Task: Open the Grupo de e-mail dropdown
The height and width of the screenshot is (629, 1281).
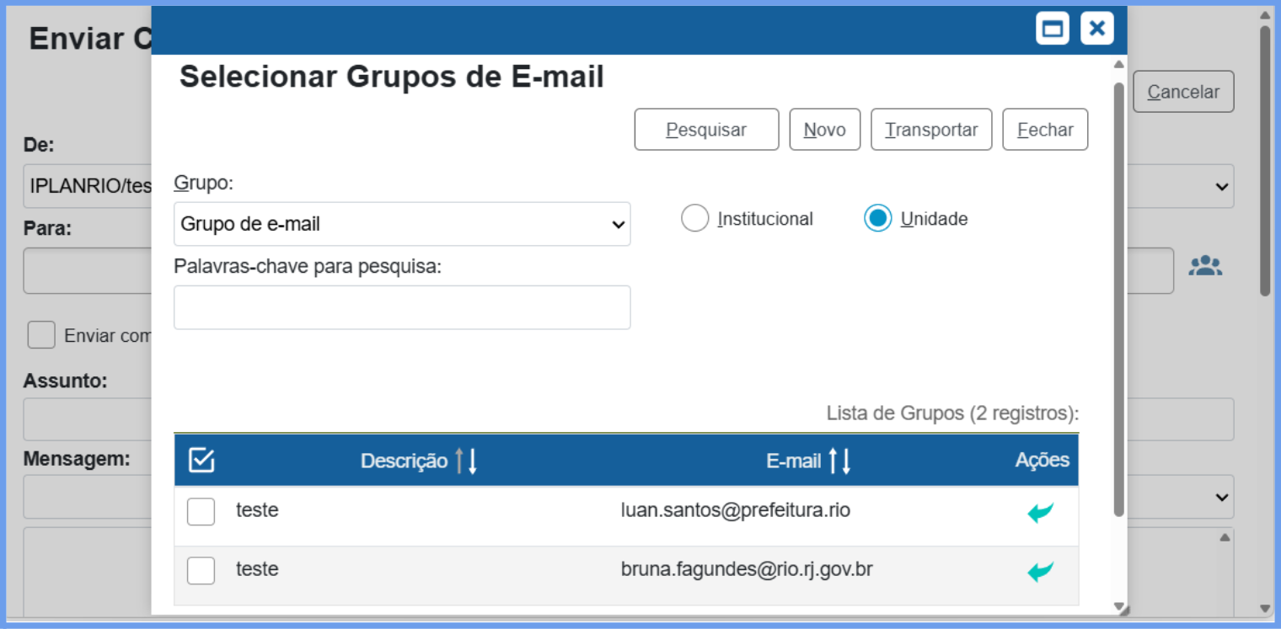Action: [401, 224]
